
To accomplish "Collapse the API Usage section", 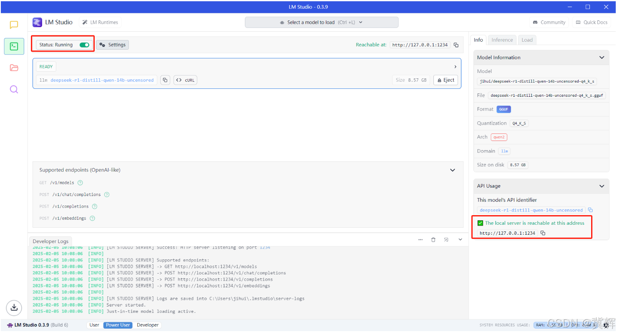I will 602,186.
